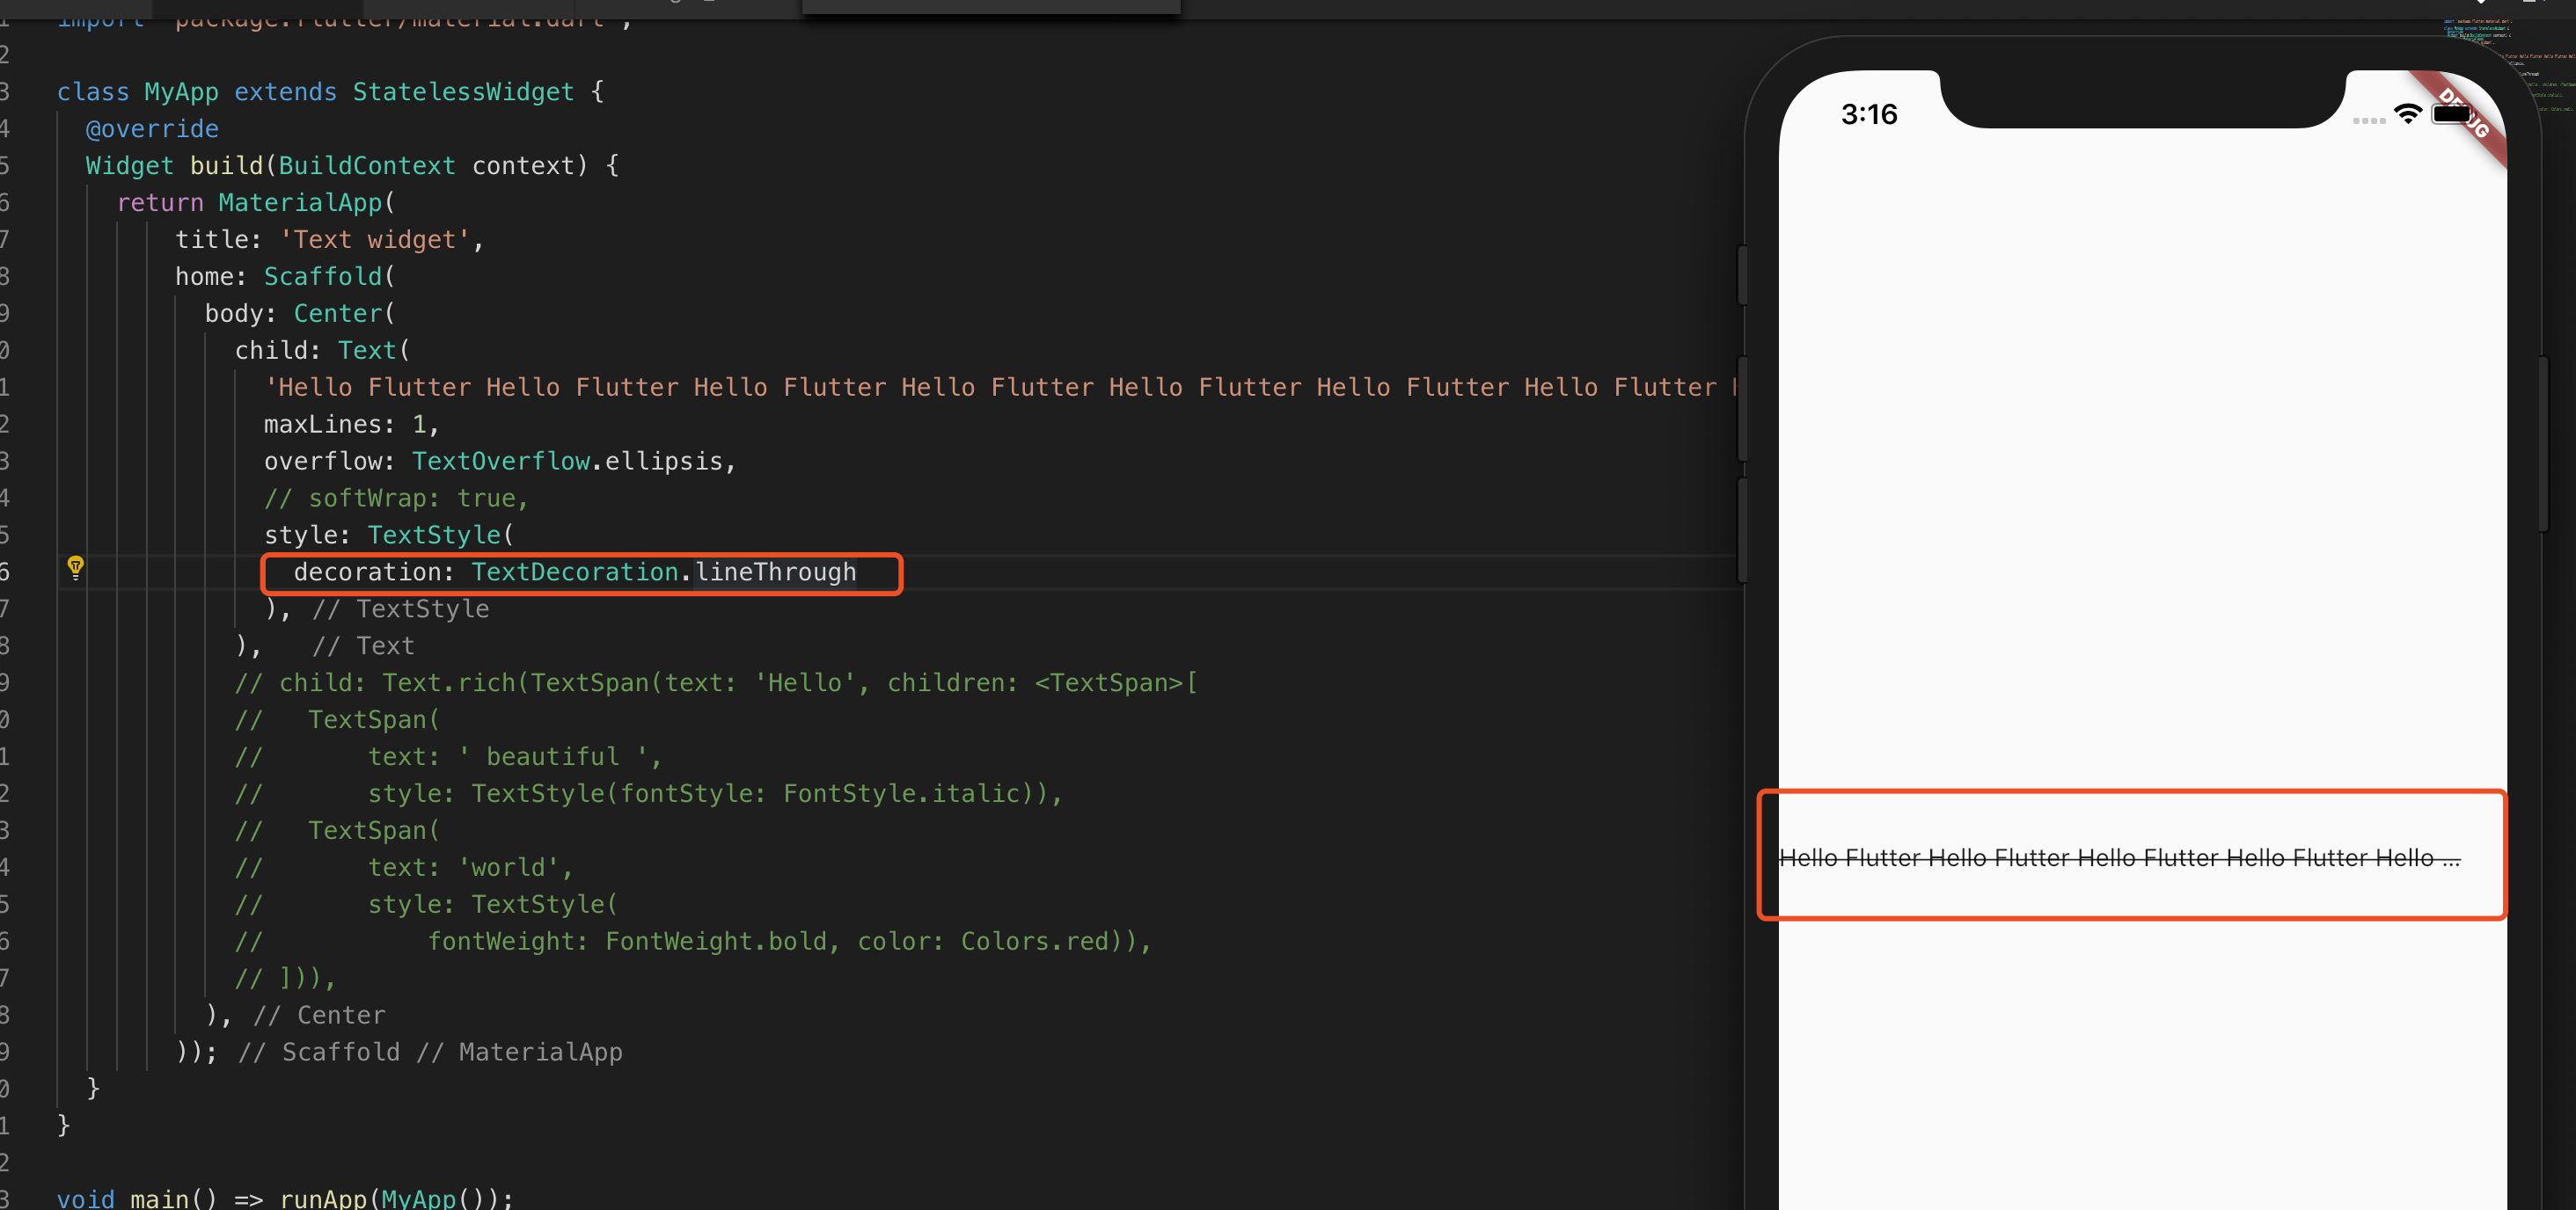The image size is (2576, 1210).
Task: Place cursor on the maxLines: 1 line
Action: point(350,425)
